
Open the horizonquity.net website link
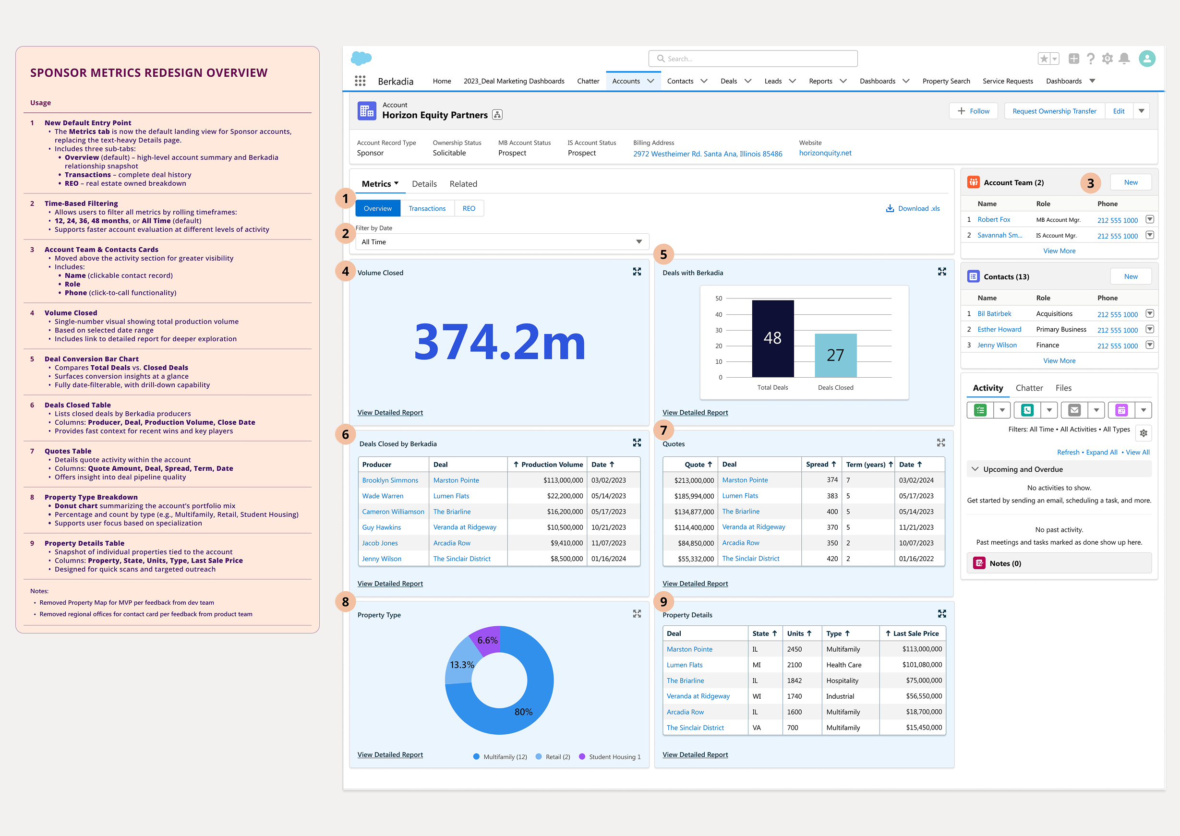[x=825, y=153]
